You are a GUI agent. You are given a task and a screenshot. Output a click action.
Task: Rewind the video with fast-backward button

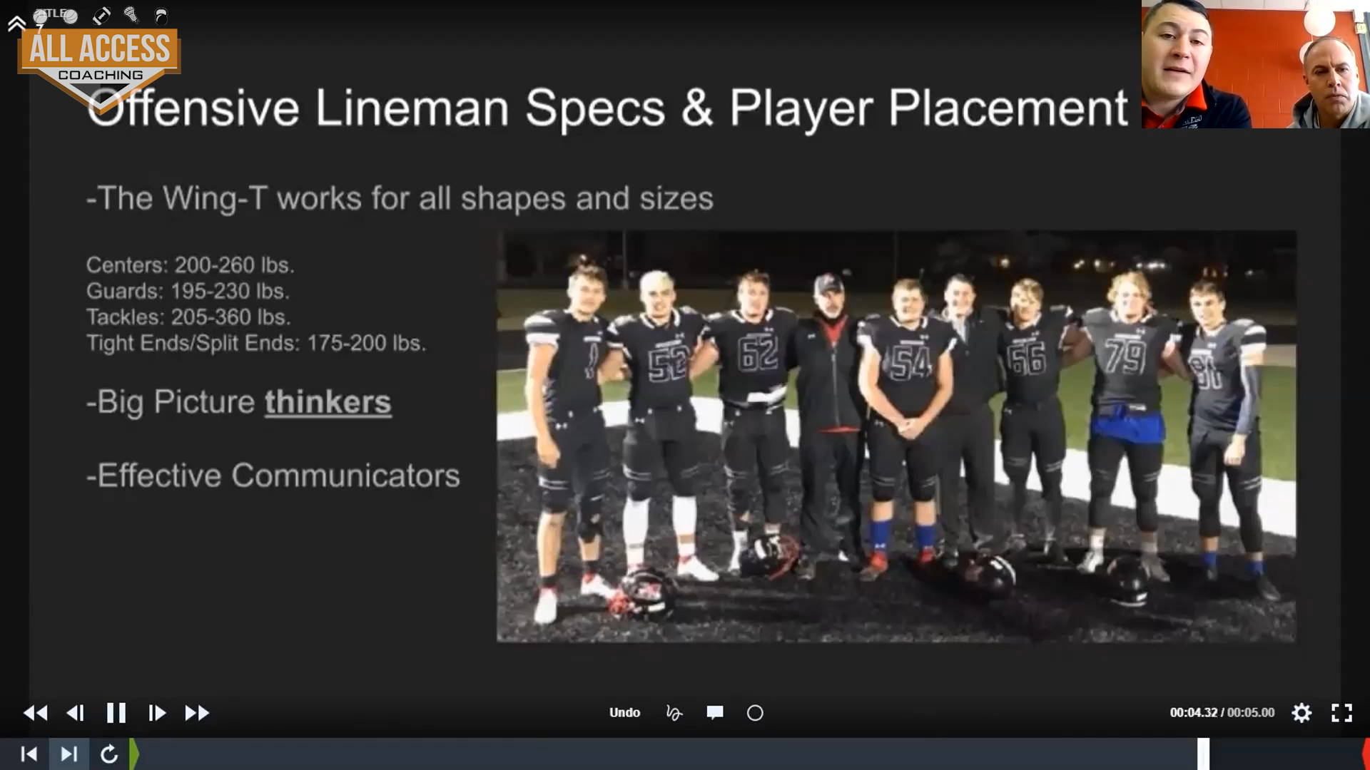point(36,713)
